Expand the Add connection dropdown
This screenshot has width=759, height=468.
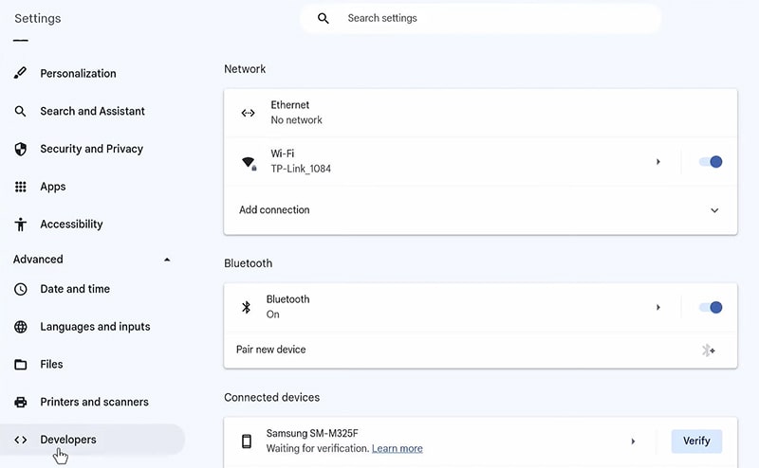(x=714, y=210)
